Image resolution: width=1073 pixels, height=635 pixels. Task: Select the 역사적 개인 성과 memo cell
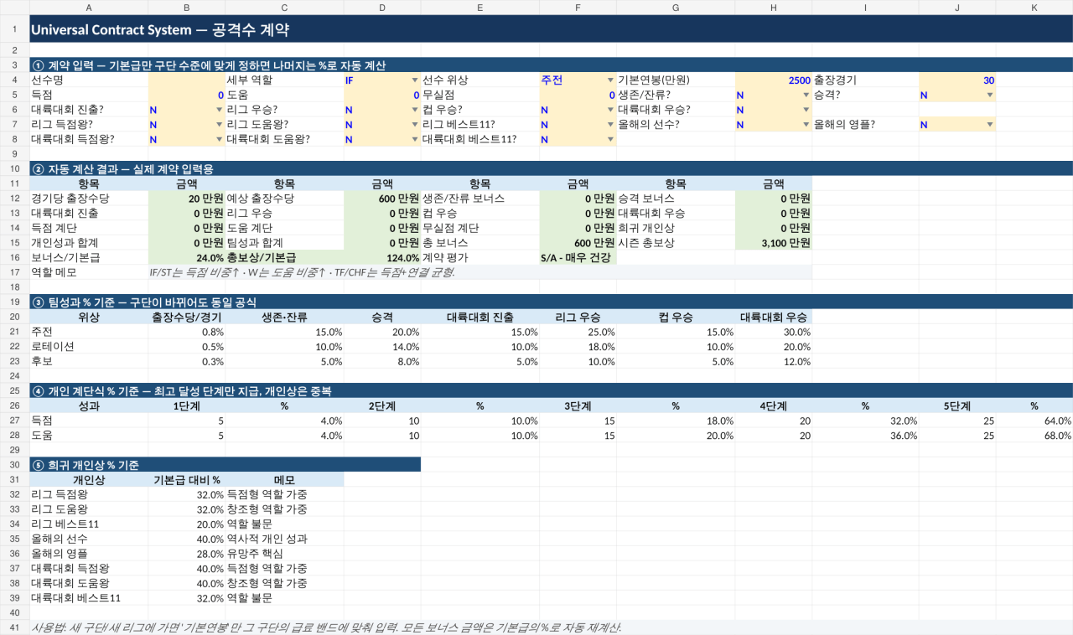(285, 539)
